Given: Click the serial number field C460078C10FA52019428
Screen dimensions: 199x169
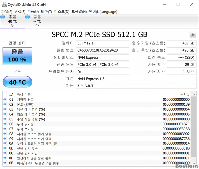Looking at the screenshot, I should click(102, 50).
